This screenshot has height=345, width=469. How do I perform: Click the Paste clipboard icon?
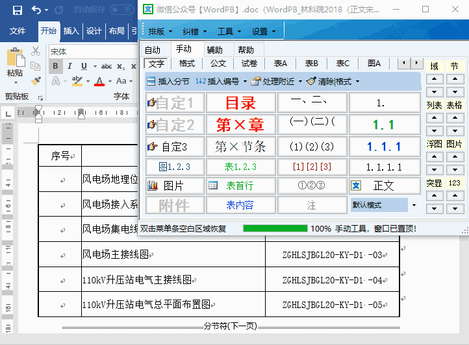pyautogui.click(x=16, y=57)
